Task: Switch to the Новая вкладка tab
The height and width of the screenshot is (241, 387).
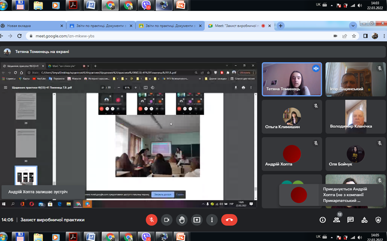Action: point(32,26)
